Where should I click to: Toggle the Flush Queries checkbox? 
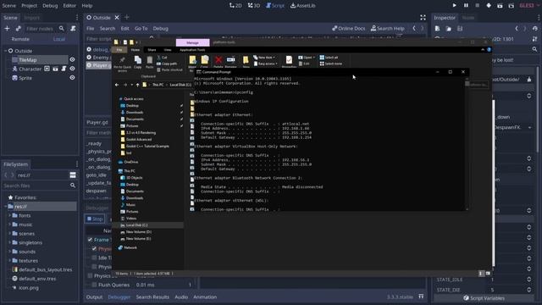pyautogui.click(x=94, y=285)
